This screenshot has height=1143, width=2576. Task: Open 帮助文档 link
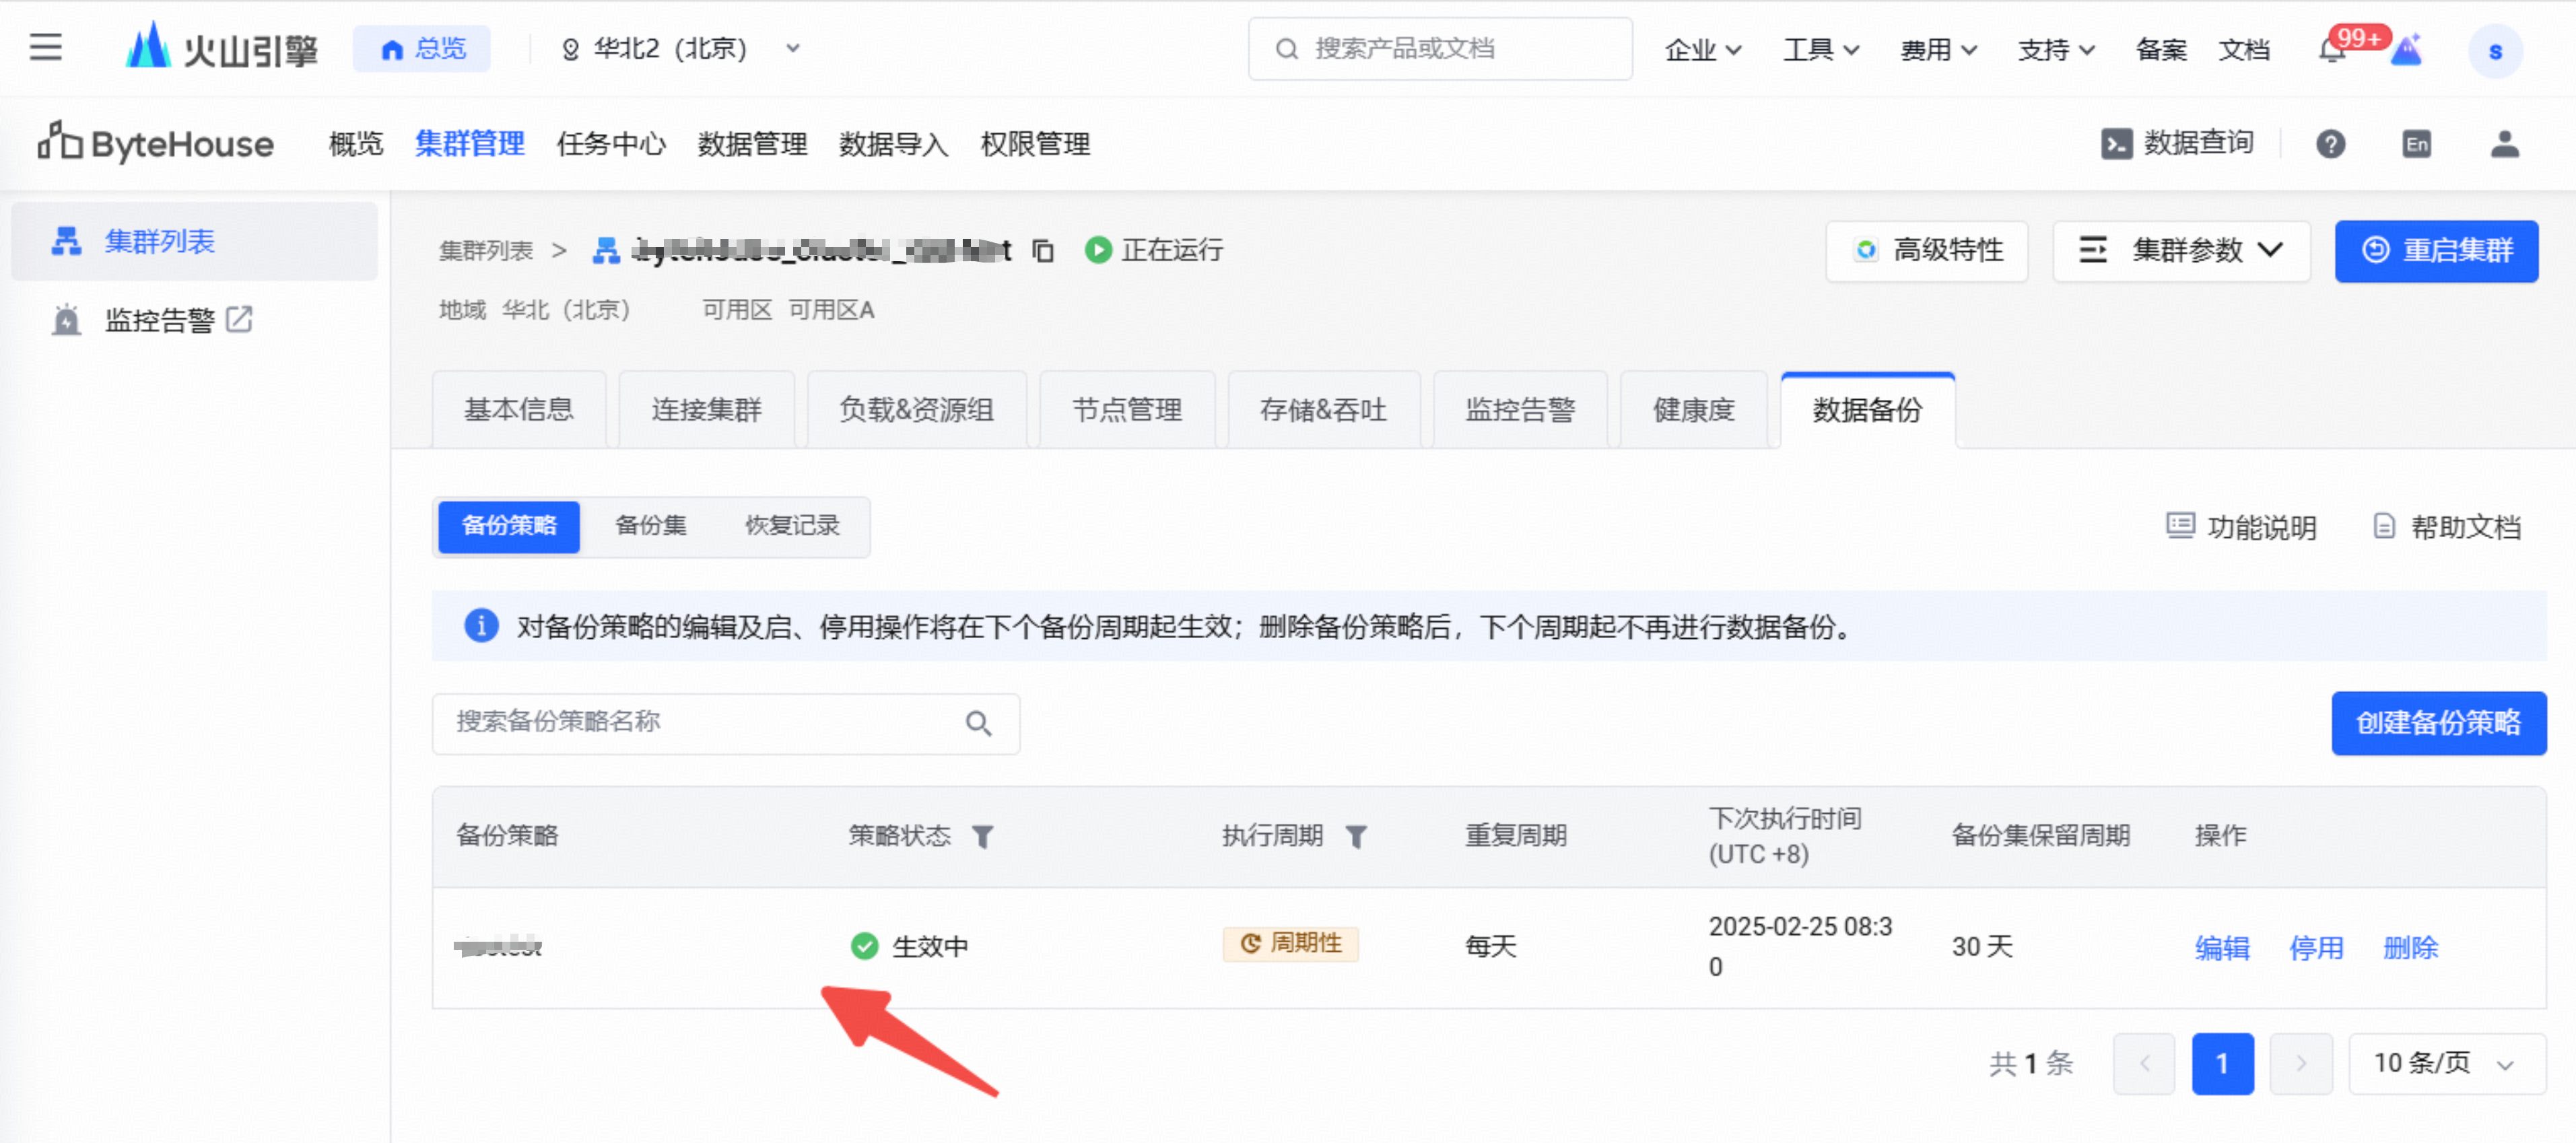point(2446,527)
